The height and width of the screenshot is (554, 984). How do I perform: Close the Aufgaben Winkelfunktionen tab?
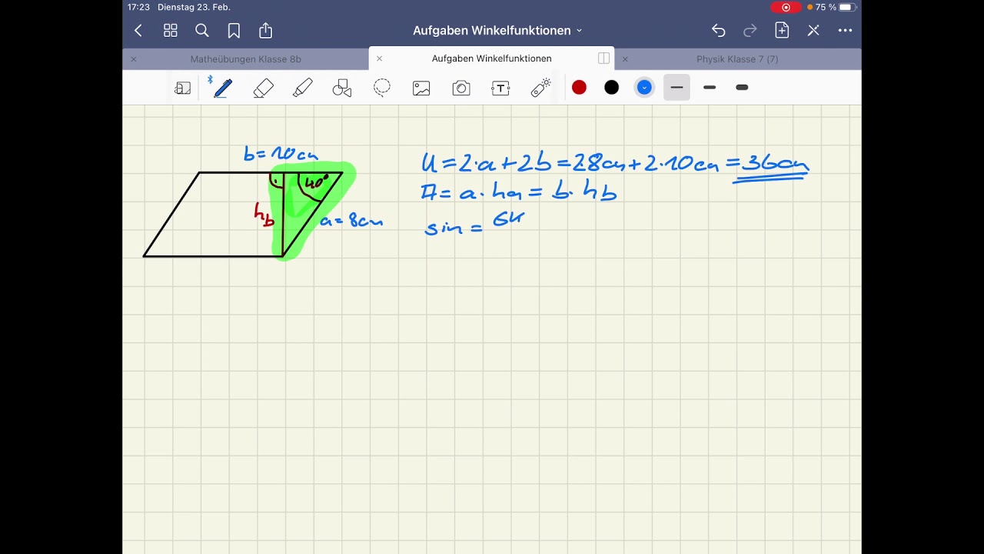(x=379, y=59)
